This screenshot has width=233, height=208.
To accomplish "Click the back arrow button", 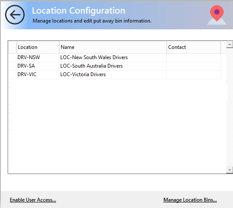I will point(15,14).
